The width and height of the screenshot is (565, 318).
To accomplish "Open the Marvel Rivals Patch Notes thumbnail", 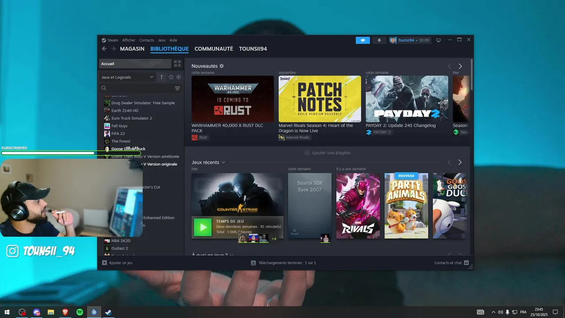I will point(320,99).
